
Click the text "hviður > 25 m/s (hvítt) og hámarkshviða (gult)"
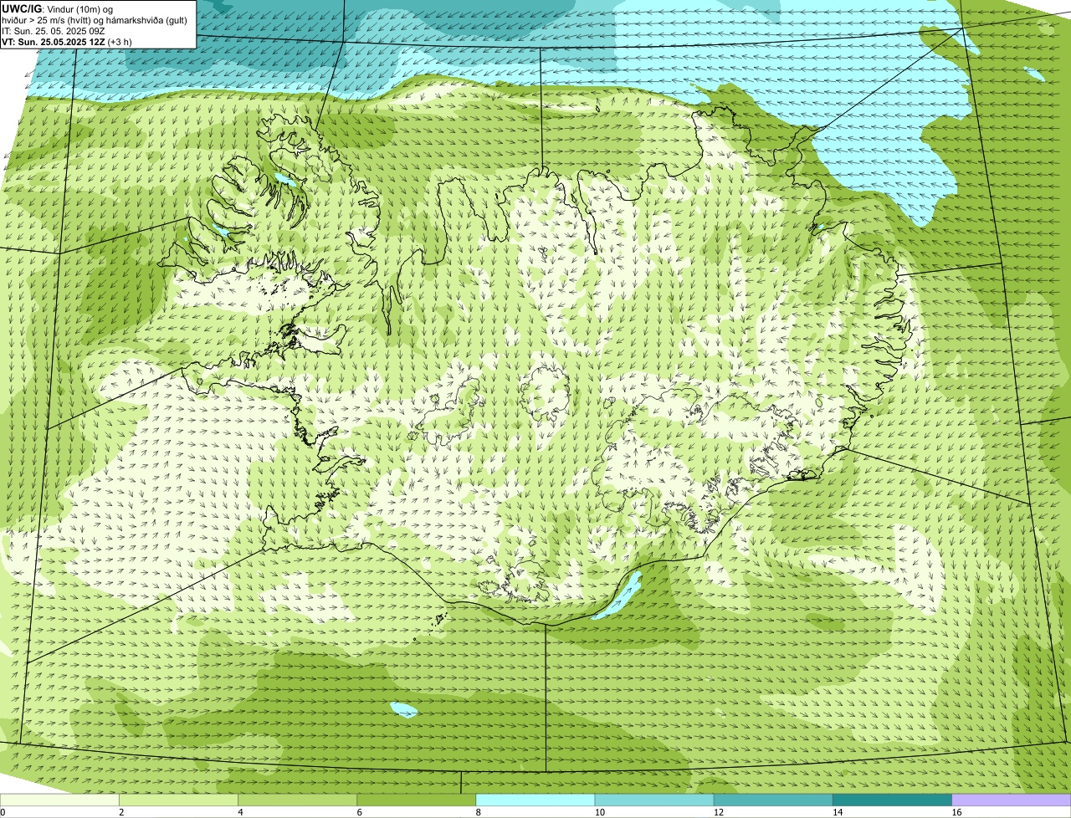95,19
